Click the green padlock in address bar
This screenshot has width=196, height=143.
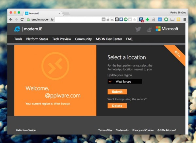tap(28, 20)
